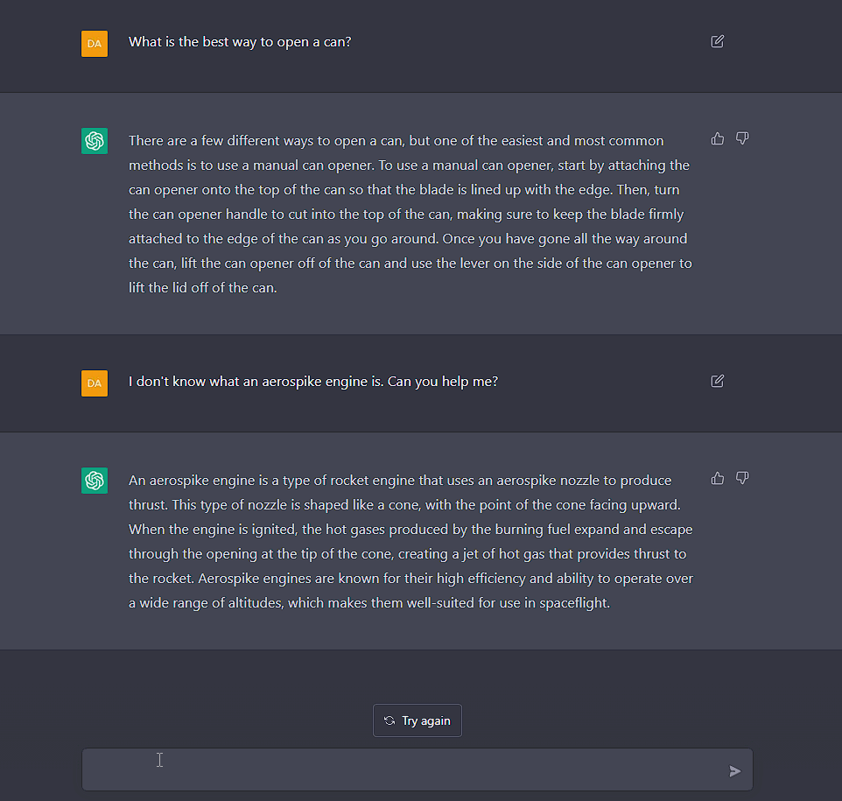
Task: Click the send message arrow icon
Action: pos(734,771)
